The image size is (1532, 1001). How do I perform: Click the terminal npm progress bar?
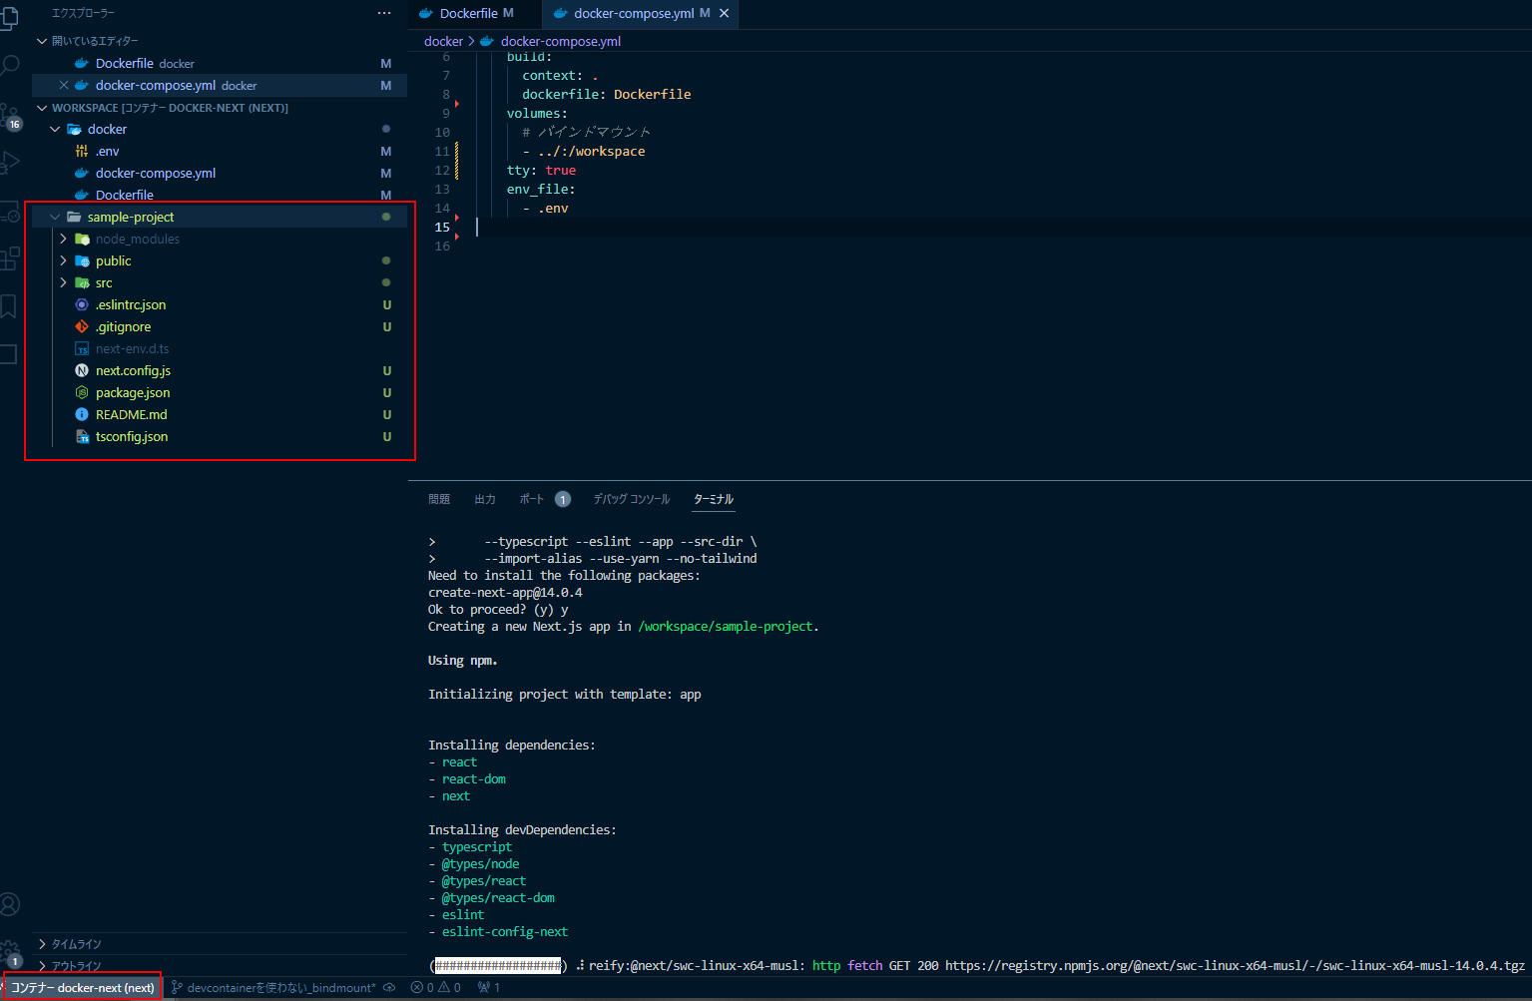click(x=498, y=965)
